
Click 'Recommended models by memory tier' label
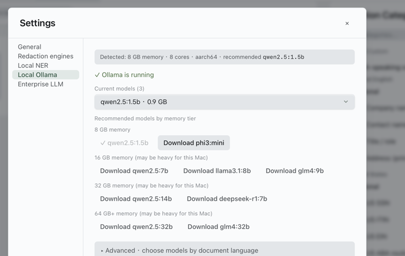(145, 118)
